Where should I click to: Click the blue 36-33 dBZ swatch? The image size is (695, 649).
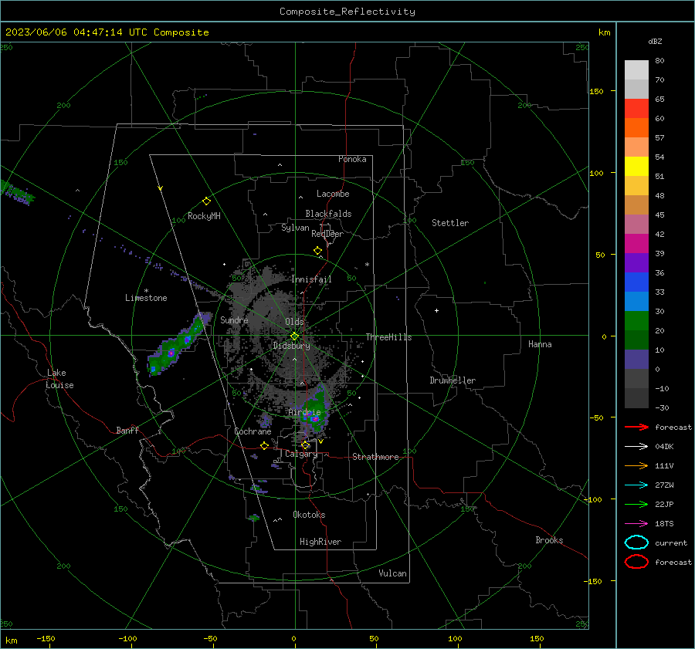point(636,282)
